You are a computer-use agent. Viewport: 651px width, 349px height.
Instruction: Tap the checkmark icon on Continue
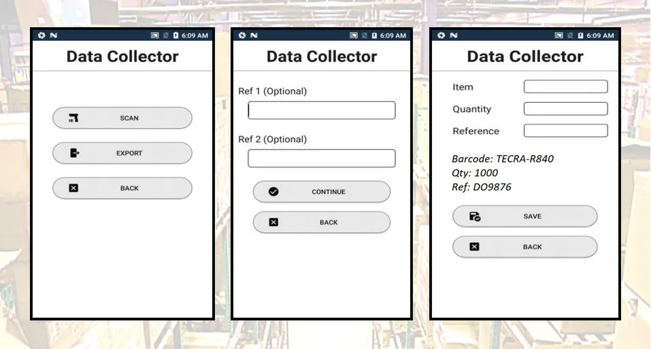(273, 192)
